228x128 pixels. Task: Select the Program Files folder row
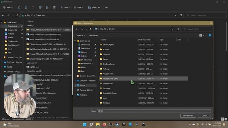point(144,74)
